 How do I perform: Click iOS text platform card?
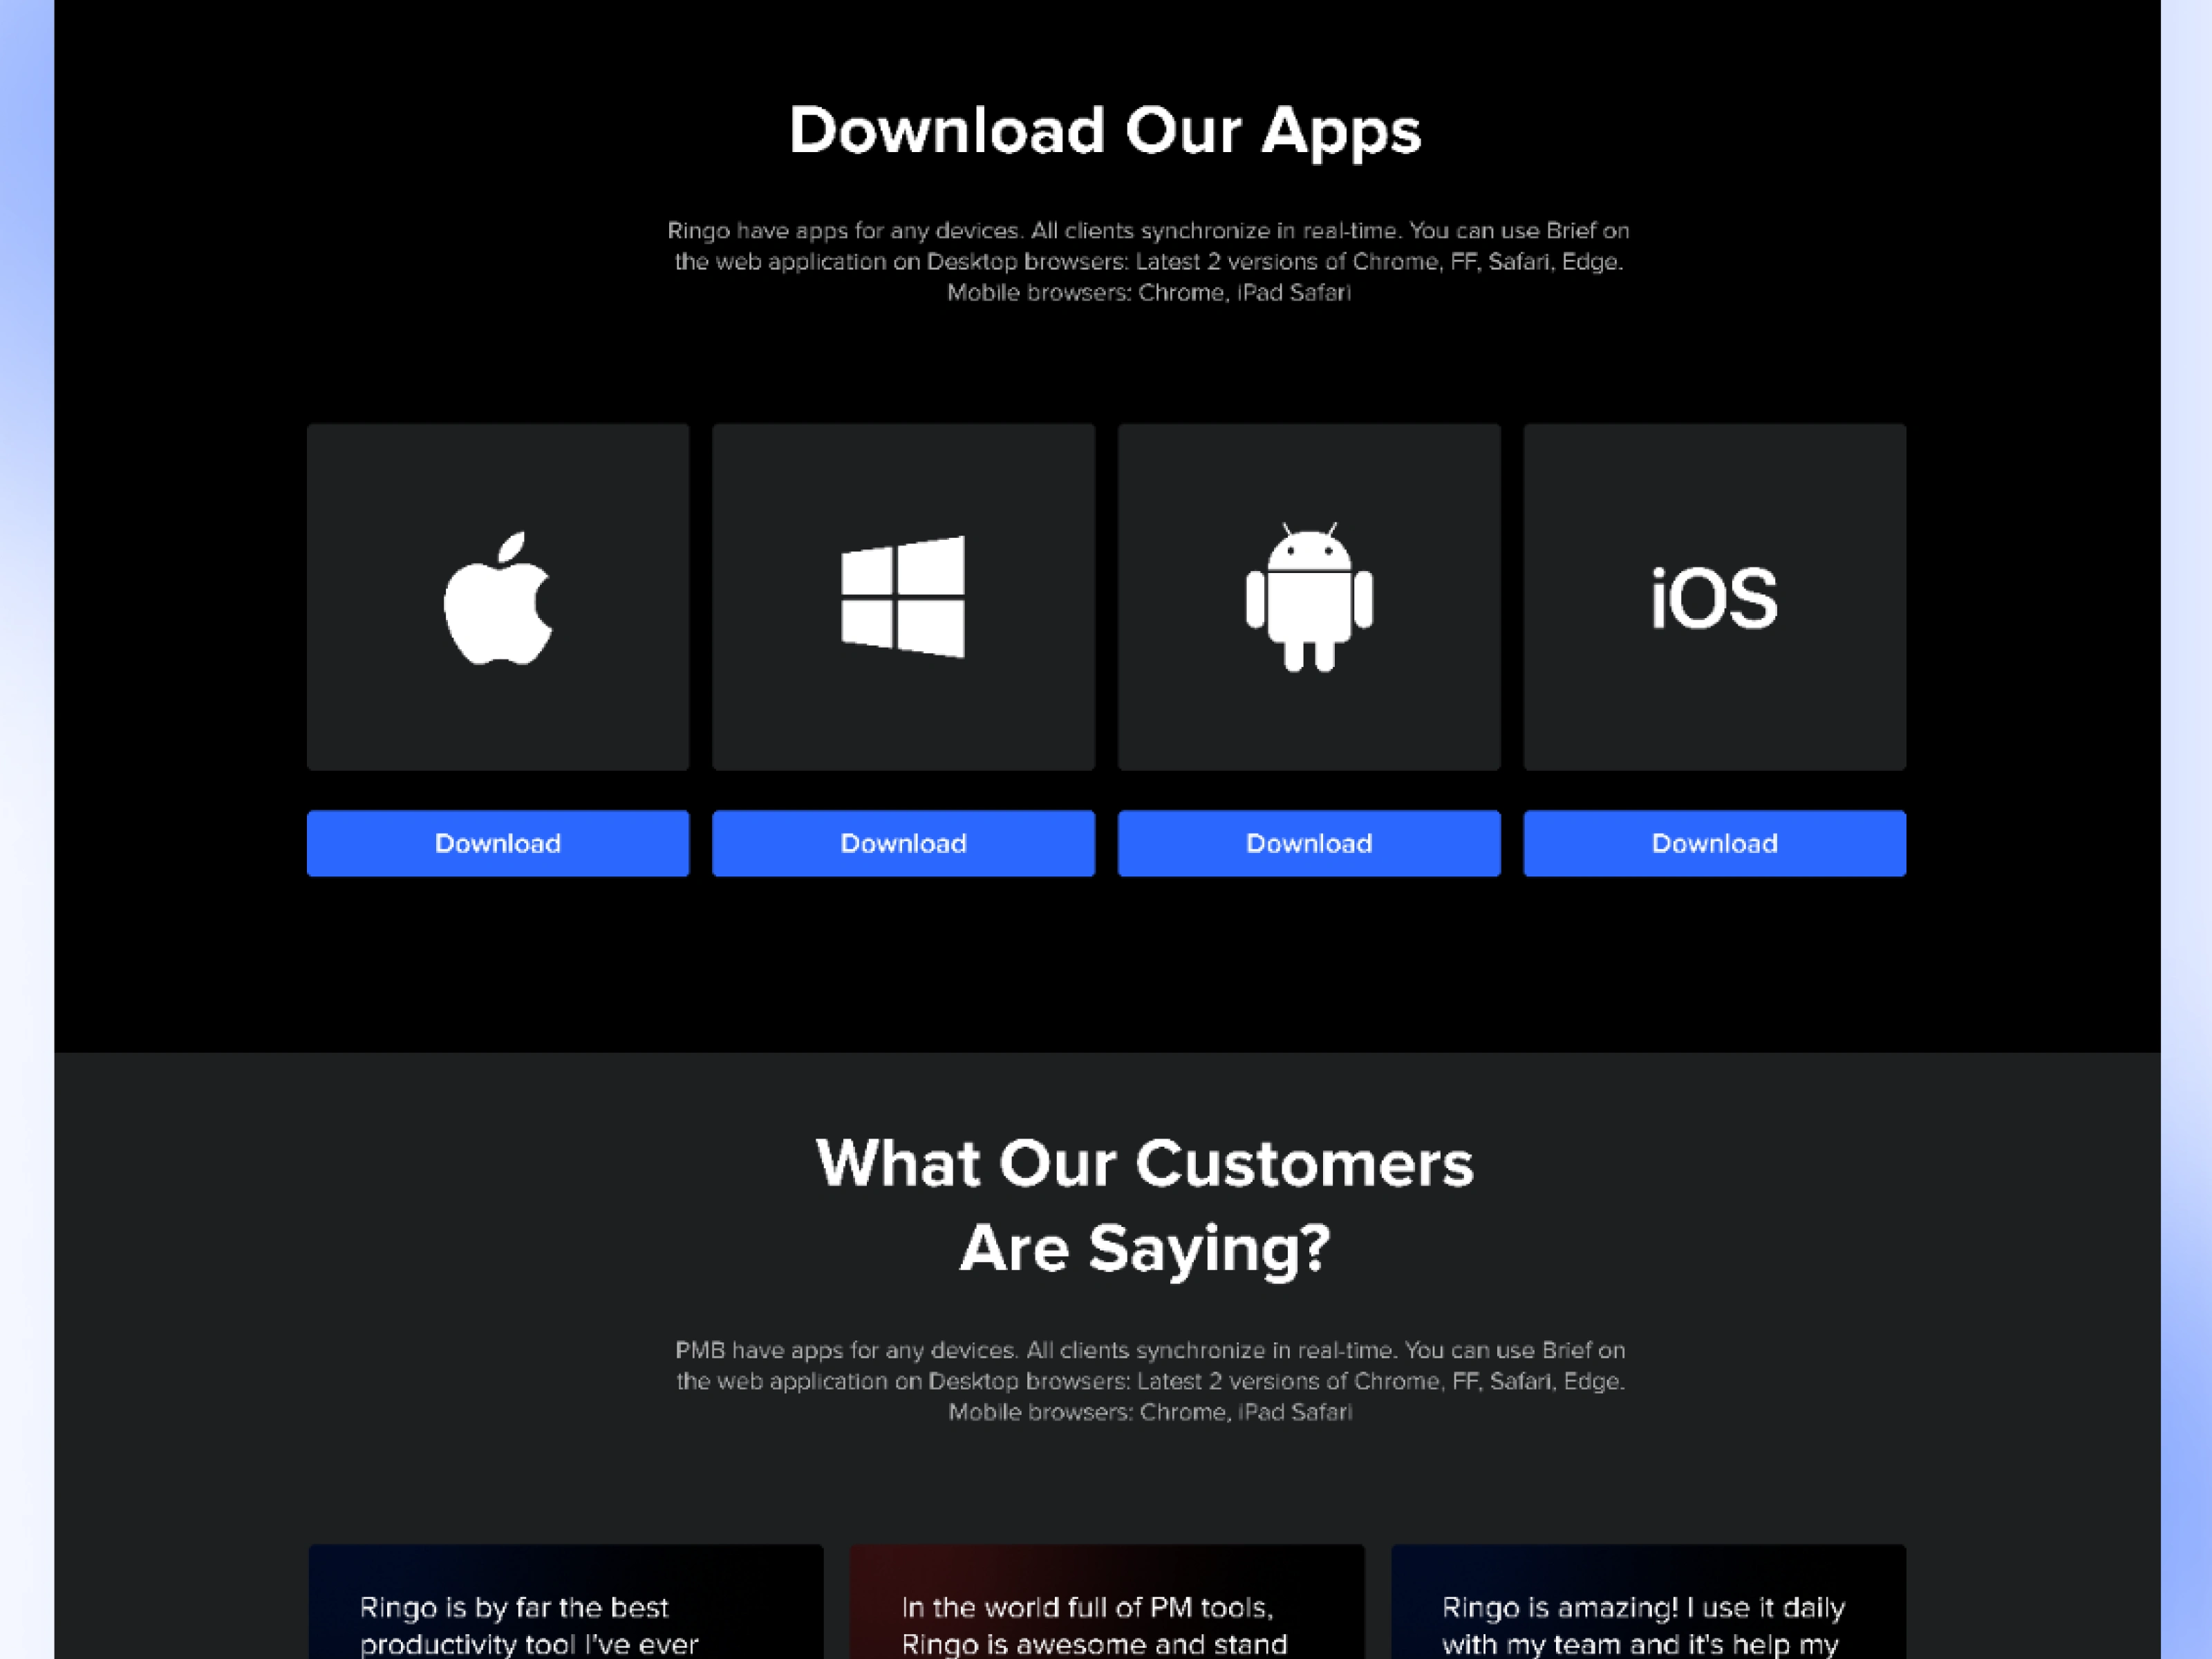click(1714, 599)
